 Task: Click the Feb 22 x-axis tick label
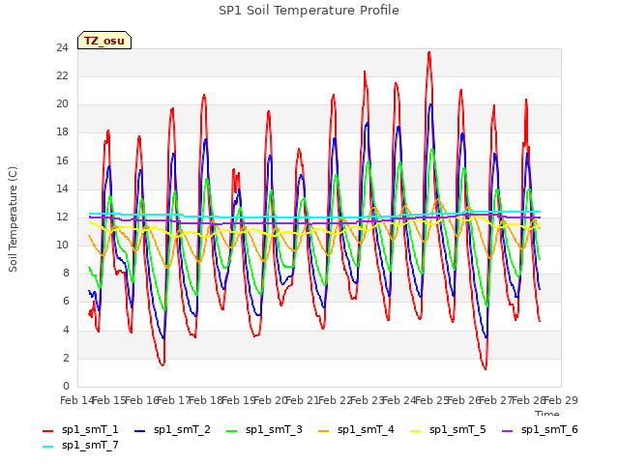coord(336,400)
